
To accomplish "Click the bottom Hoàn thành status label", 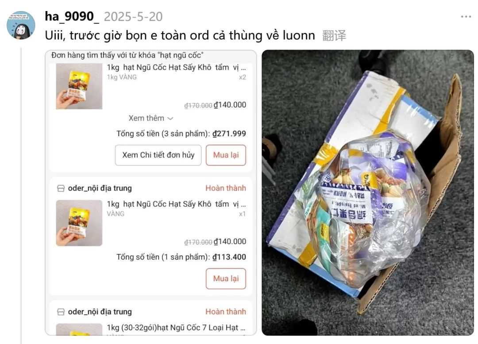I will (226, 312).
